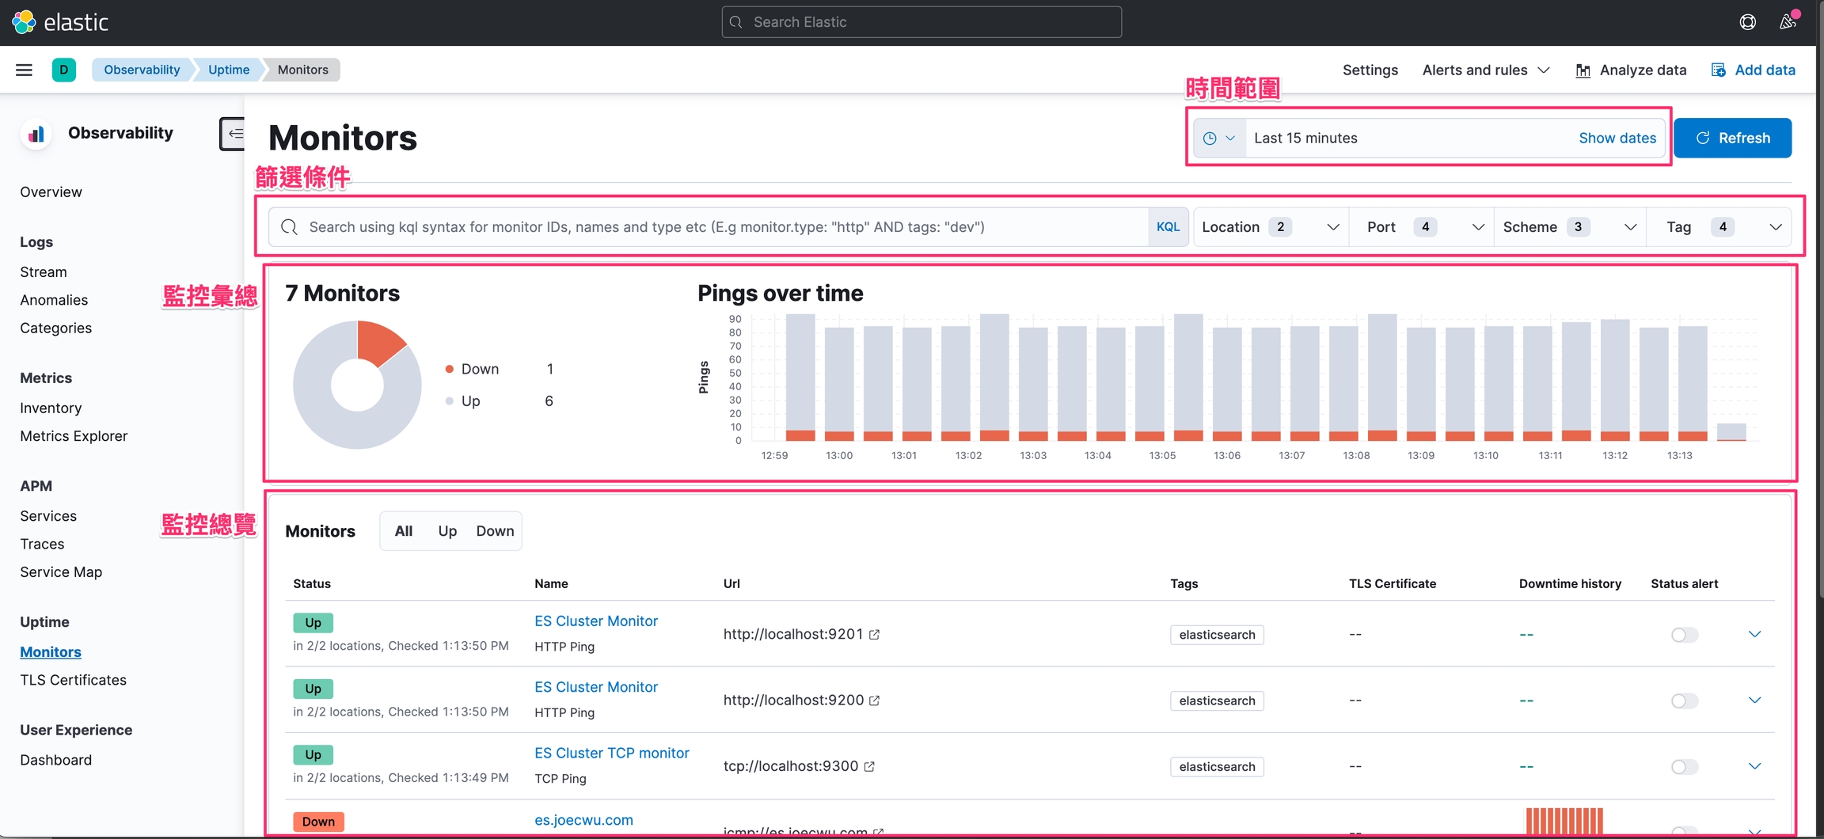Click the Up legend color dot
Viewport: 1824px width, 839px height.
tap(450, 401)
